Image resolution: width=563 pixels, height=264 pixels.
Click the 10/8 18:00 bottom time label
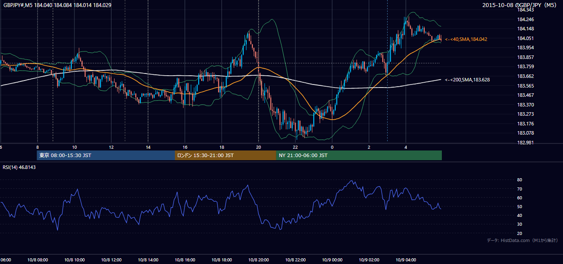222,260
